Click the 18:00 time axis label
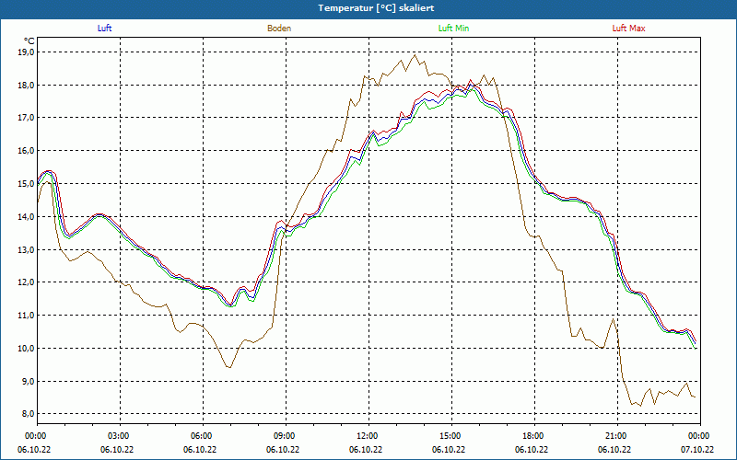This screenshot has height=460, width=737. [x=532, y=436]
